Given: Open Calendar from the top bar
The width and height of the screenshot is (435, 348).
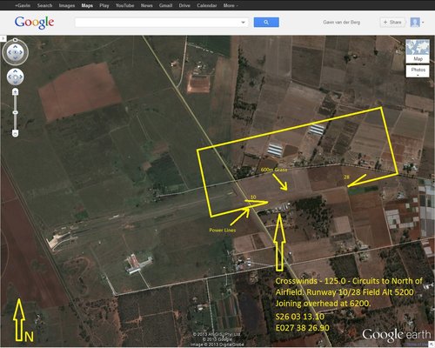Looking at the screenshot, I should point(207,5).
